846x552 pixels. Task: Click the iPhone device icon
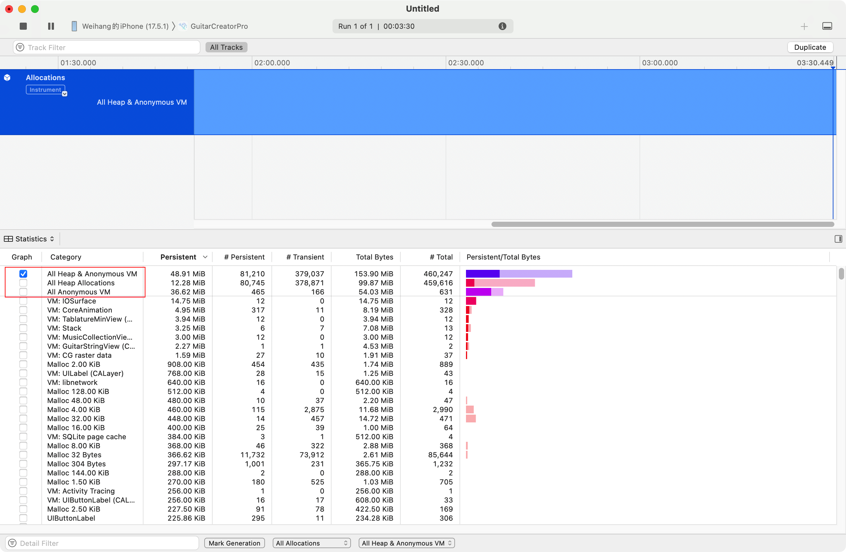tap(74, 26)
